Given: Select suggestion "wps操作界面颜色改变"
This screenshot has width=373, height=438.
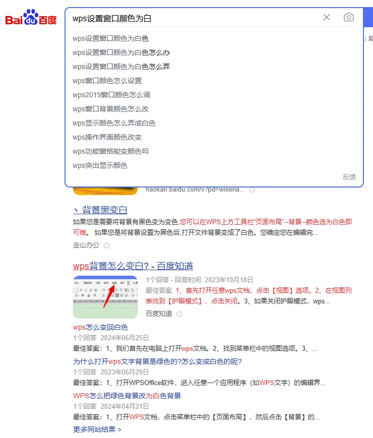Looking at the screenshot, I should coord(107,137).
